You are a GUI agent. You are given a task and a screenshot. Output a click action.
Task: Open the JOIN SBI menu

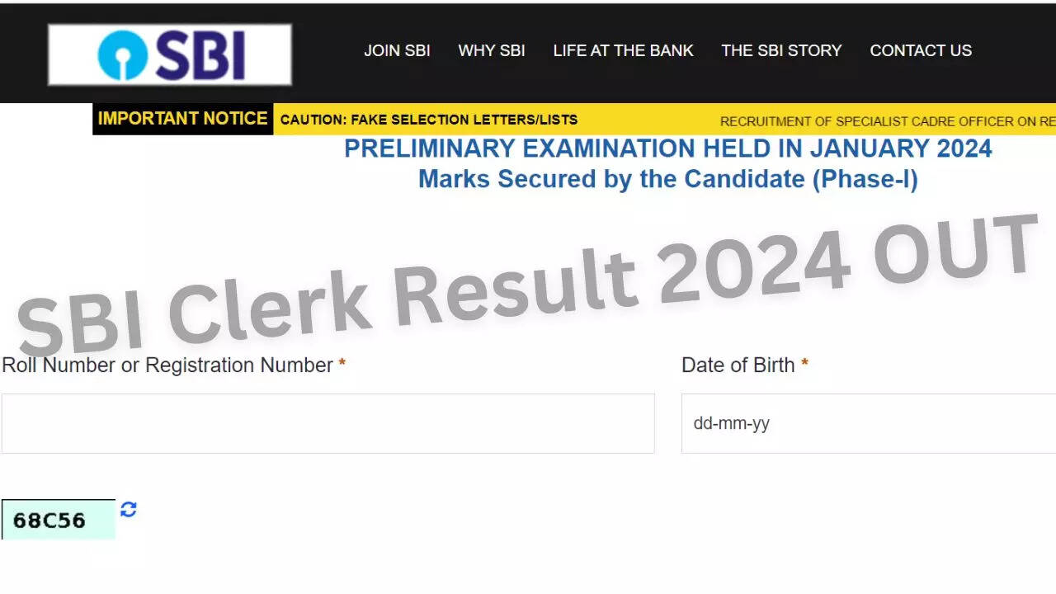tap(398, 50)
